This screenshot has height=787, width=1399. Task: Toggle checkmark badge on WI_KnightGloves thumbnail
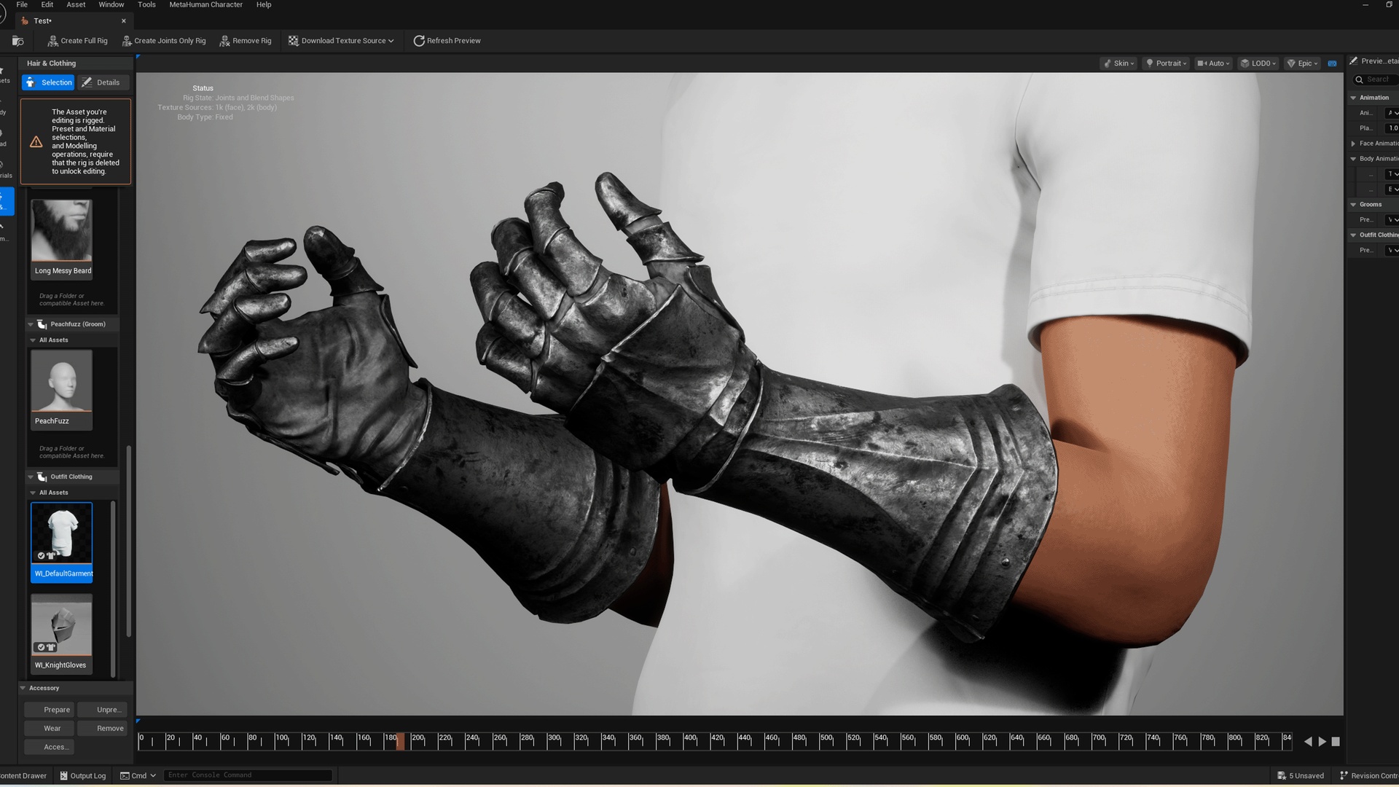pos(41,647)
